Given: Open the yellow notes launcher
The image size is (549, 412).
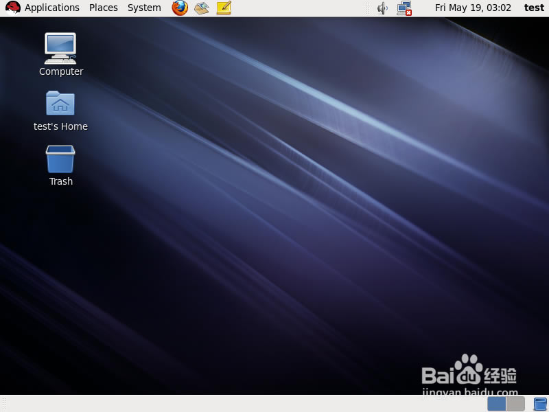Looking at the screenshot, I should pyautogui.click(x=224, y=8).
